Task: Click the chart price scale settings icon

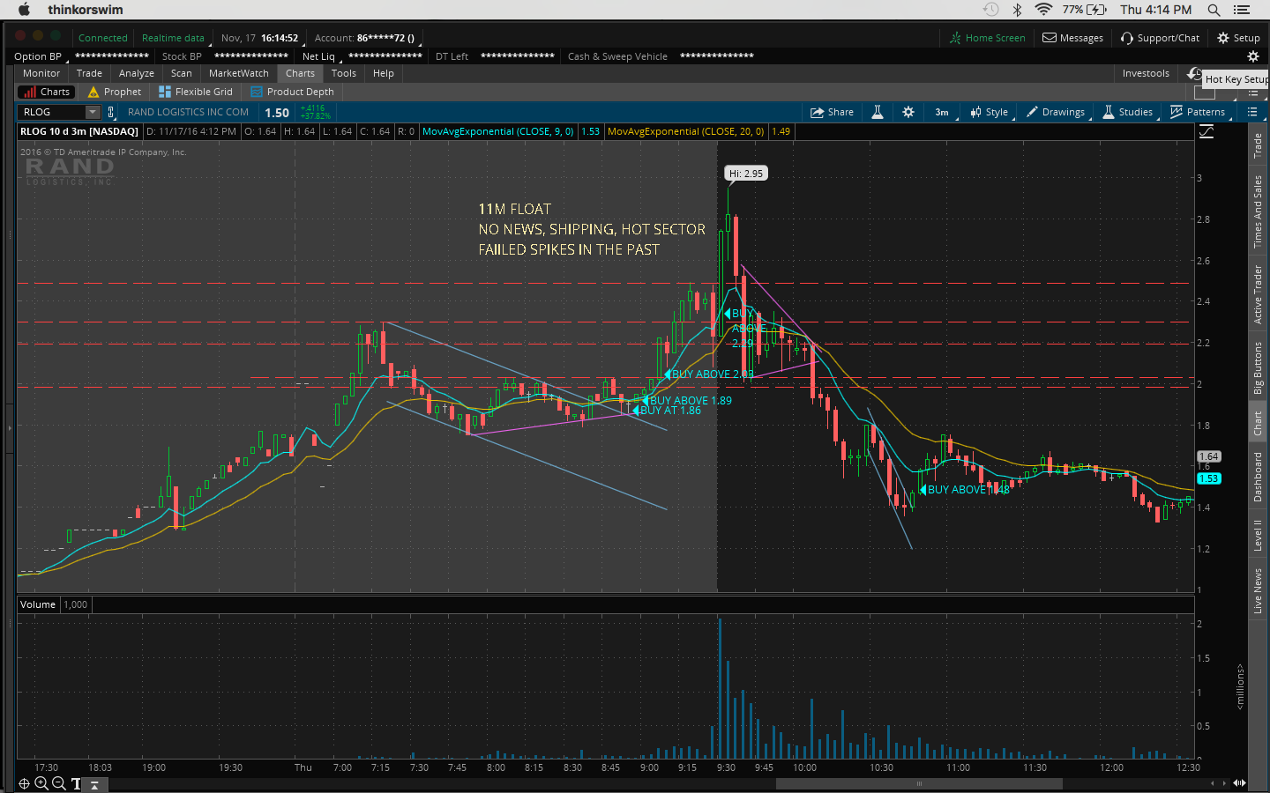Action: pyautogui.click(x=1206, y=131)
